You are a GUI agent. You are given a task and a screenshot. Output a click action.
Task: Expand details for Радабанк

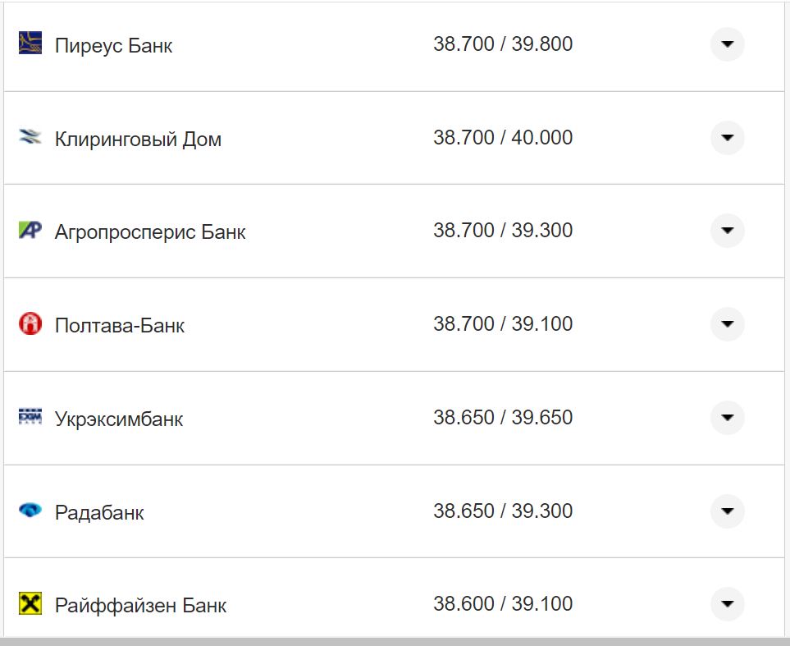(x=727, y=511)
